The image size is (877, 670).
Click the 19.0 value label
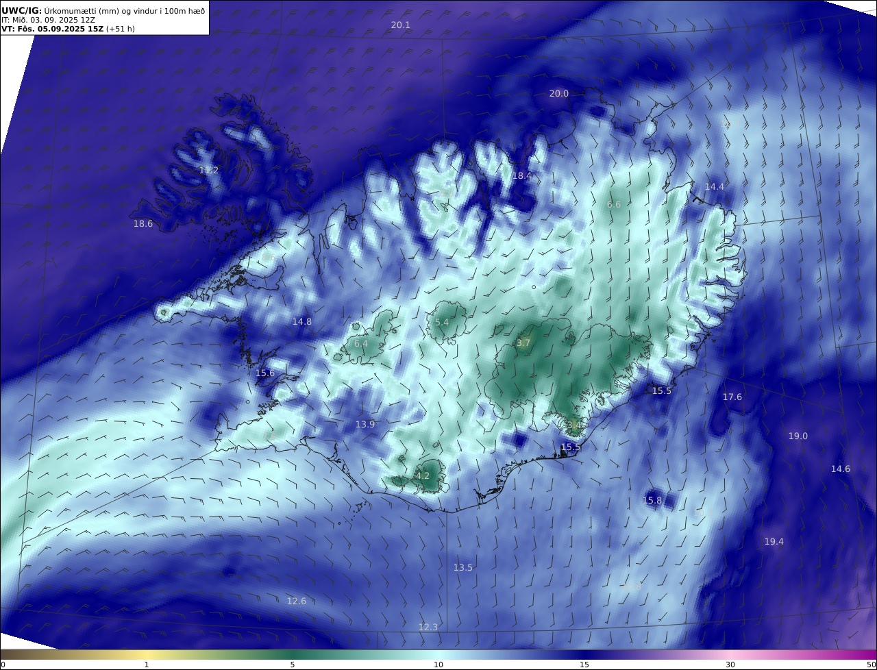point(798,436)
